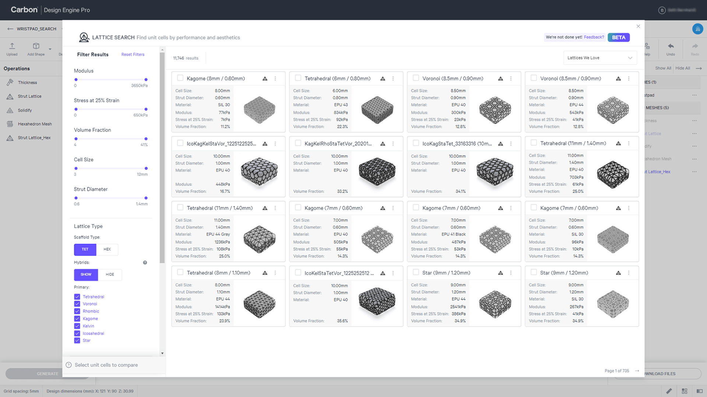The image size is (707, 397).
Task: Open three-dot menu on Tetrahedral (6mm / 0.80mm) card
Action: [393, 79]
